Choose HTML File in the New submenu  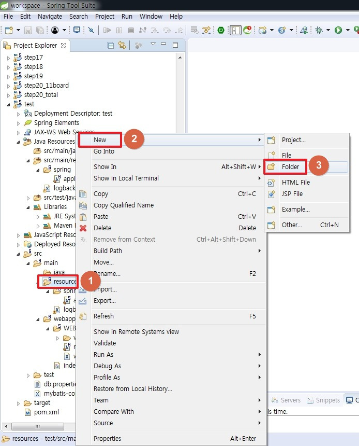(307, 183)
